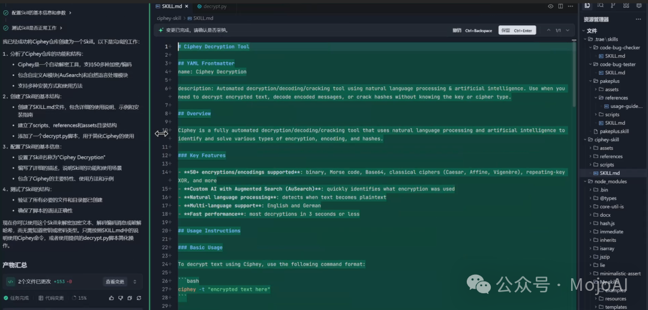Click the copy response icon
Screen dimensions: 648x310
pyautogui.click(x=130, y=298)
